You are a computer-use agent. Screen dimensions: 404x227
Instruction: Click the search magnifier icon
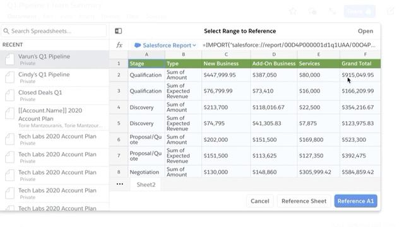tap(6, 31)
